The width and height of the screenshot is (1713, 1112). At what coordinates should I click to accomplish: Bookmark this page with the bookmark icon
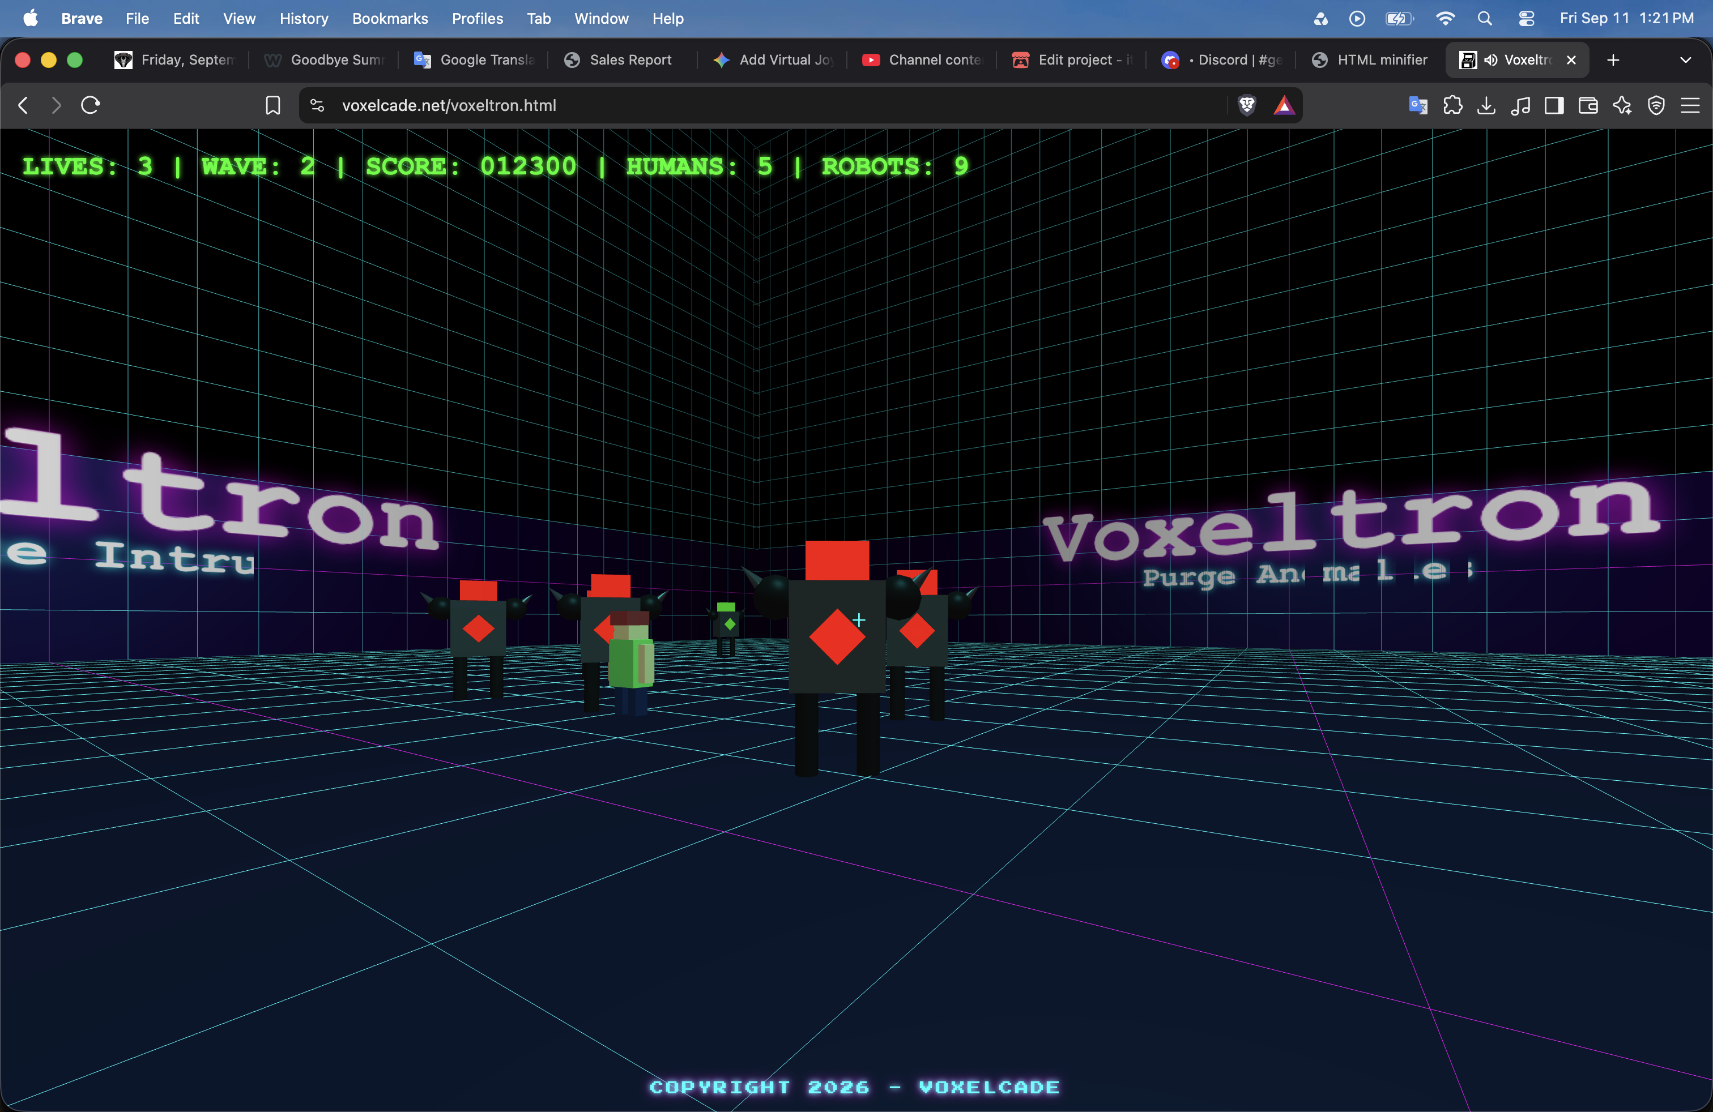point(273,105)
